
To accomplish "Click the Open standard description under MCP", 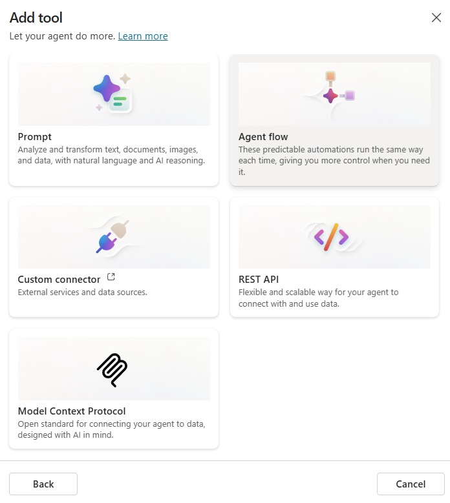I will (x=111, y=429).
